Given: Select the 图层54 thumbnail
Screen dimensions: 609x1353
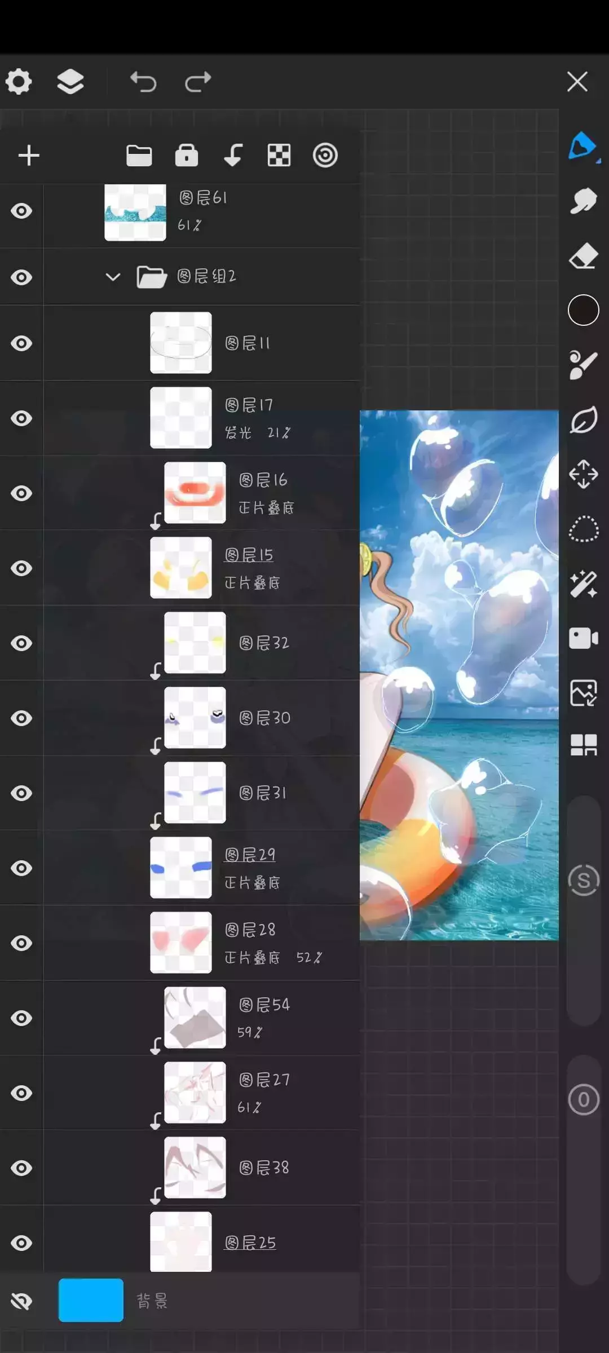Looking at the screenshot, I should coord(195,1018).
